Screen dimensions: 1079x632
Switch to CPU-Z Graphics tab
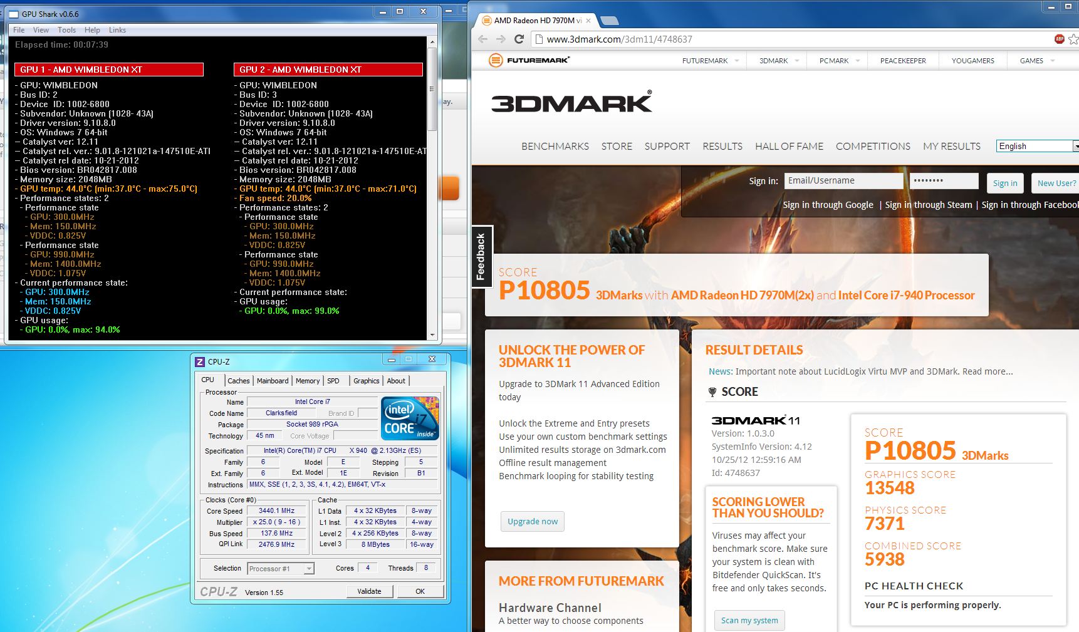tap(367, 381)
